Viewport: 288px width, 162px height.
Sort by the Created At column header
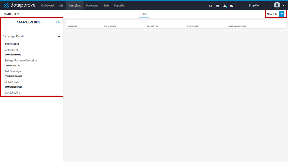pos(153,26)
